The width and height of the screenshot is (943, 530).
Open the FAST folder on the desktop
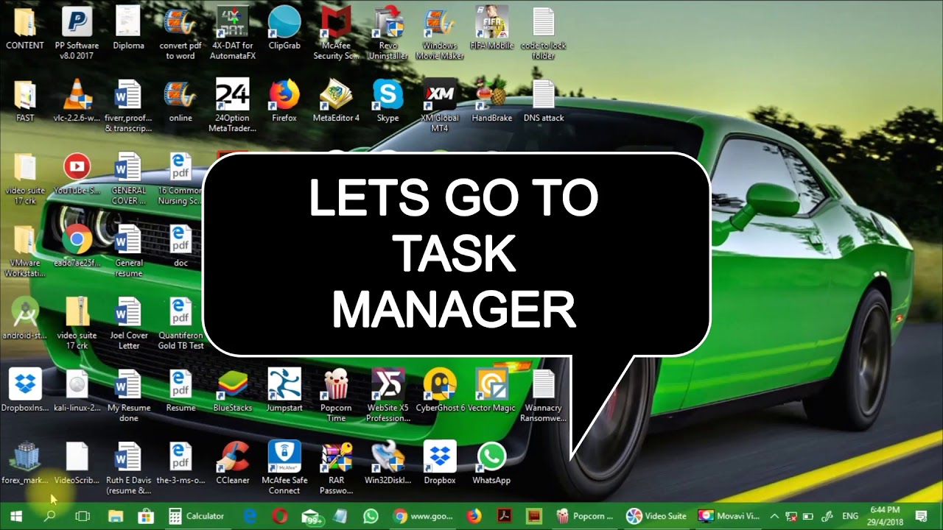point(25,101)
